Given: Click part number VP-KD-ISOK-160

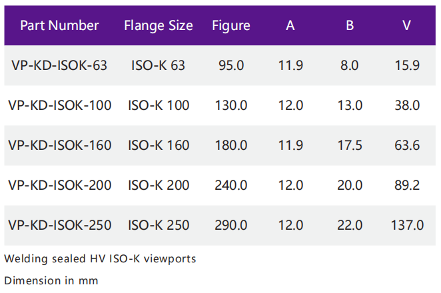Looking at the screenshot, I should [59, 145].
